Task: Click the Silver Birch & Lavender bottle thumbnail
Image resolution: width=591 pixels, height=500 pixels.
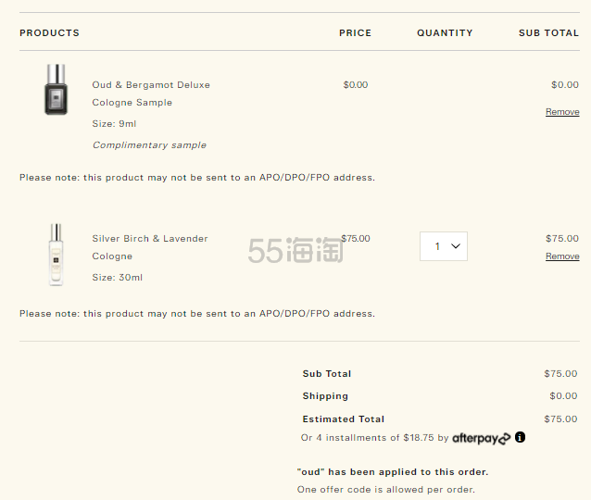Action: pos(56,255)
